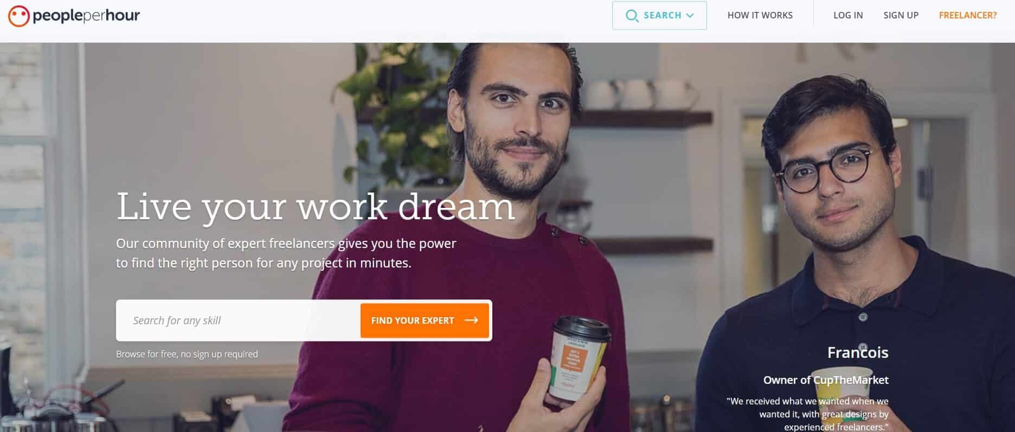Image resolution: width=1015 pixels, height=432 pixels.
Task: Open the SIGN UP link
Action: [901, 16]
